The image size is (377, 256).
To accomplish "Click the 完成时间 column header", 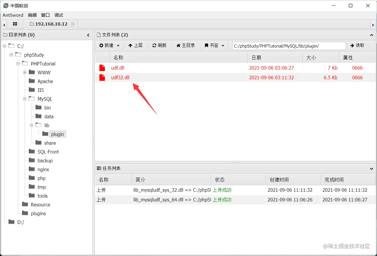I will pos(348,180).
